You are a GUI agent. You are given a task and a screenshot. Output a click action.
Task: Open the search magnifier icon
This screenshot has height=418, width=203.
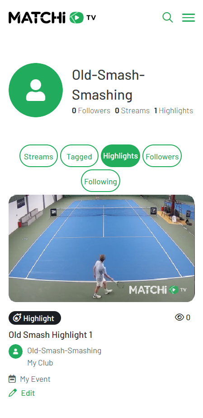click(x=168, y=18)
